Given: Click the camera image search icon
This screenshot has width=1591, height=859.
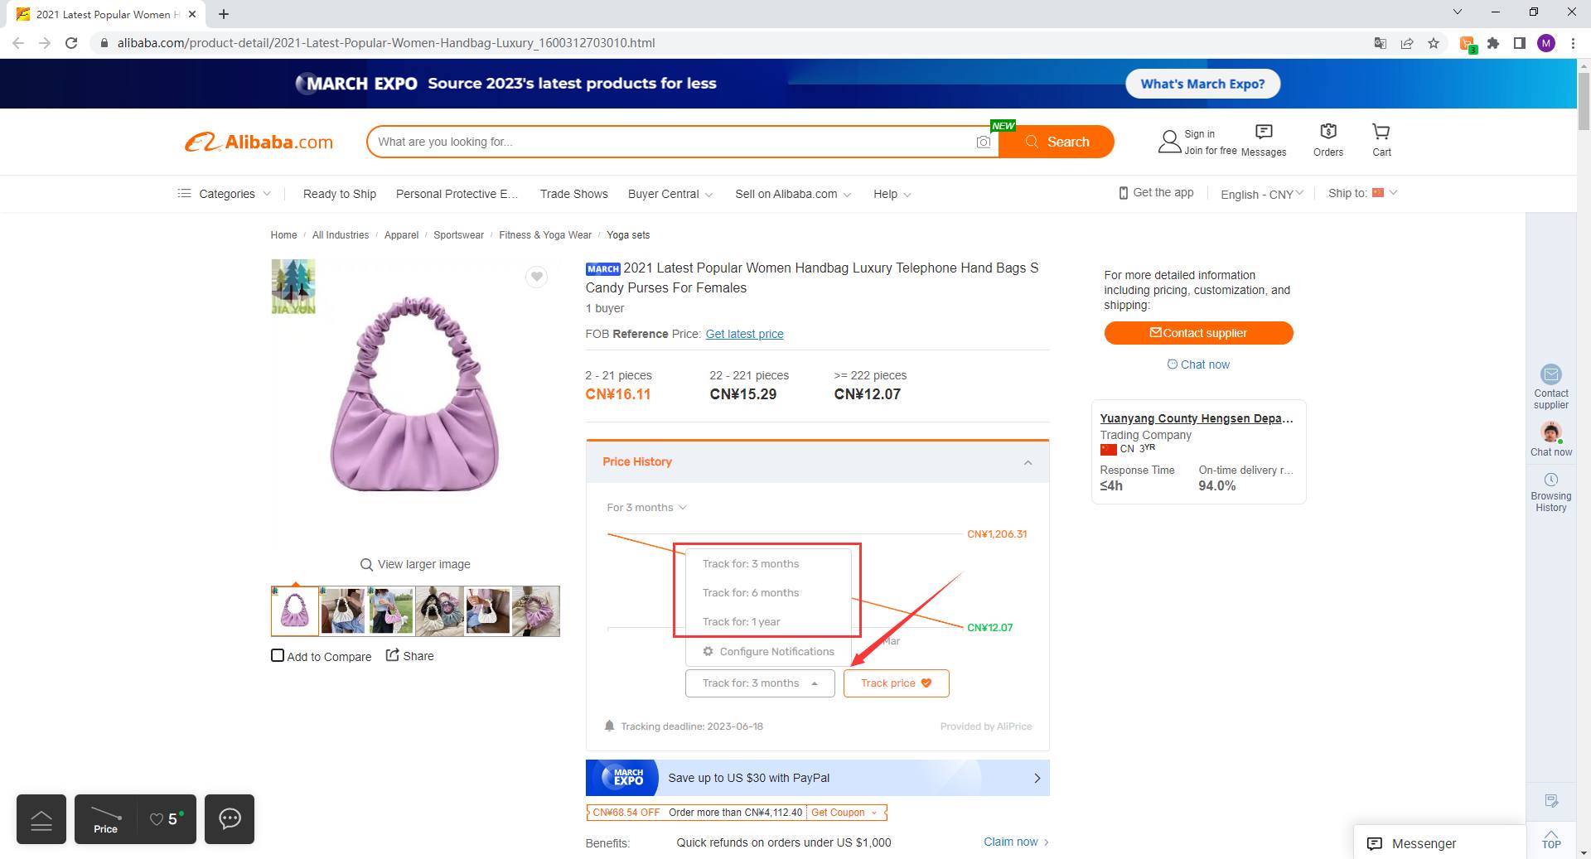Looking at the screenshot, I should [984, 142].
